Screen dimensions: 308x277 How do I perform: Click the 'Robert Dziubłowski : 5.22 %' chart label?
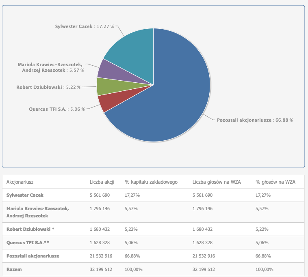(x=48, y=87)
